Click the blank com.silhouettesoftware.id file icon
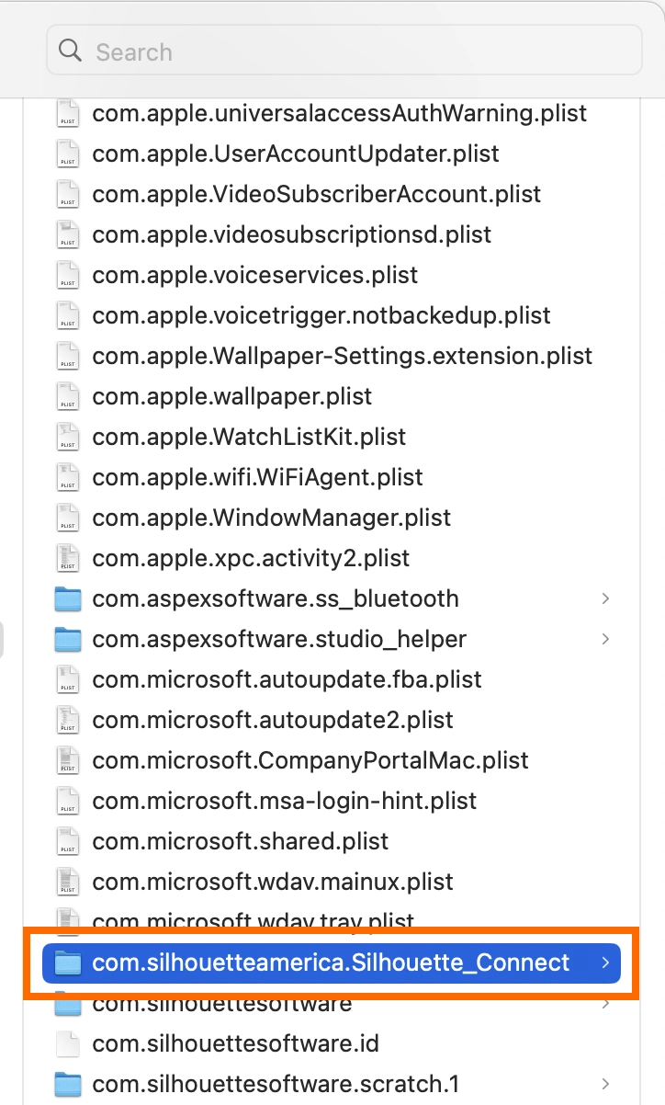The height and width of the screenshot is (1105, 665). [x=68, y=1044]
